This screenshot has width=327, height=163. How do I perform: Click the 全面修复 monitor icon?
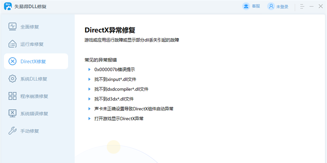click(x=13, y=26)
